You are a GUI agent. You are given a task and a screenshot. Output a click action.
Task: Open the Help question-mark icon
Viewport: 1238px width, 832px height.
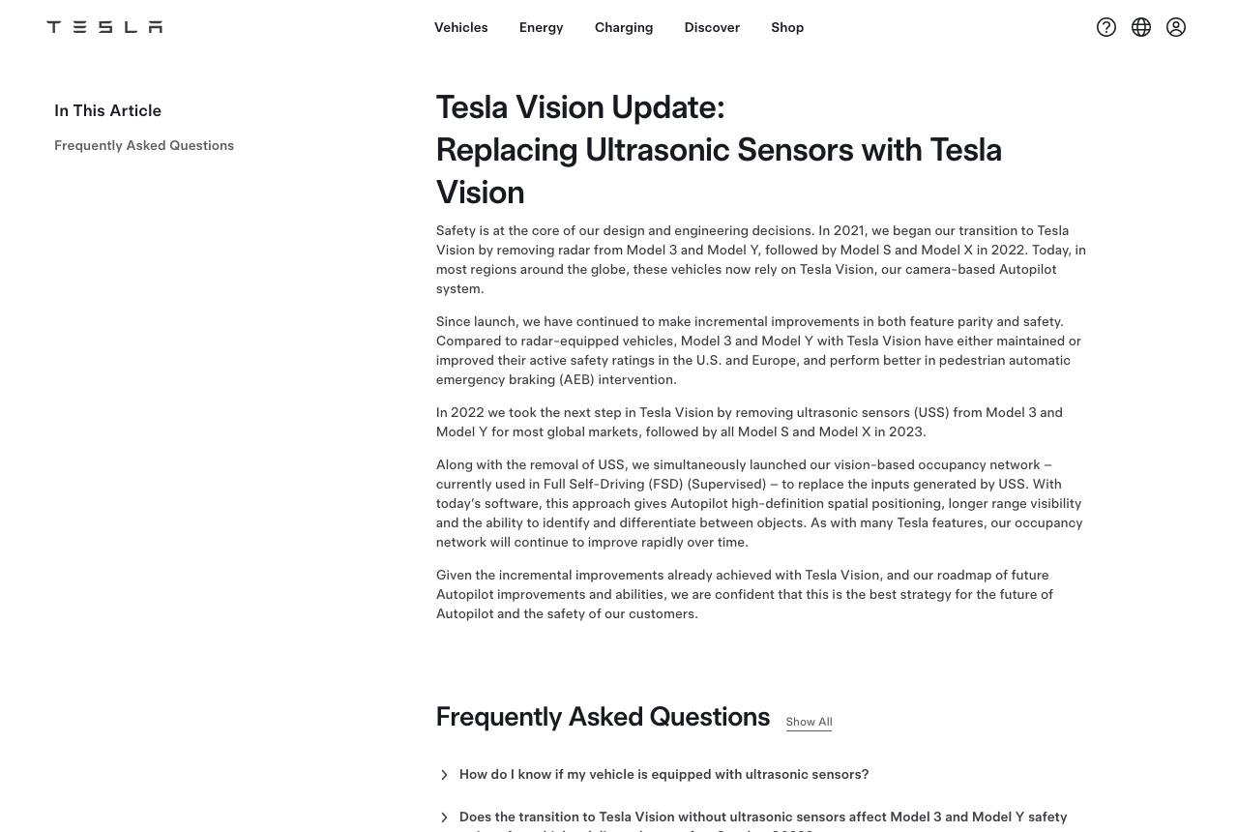tap(1106, 27)
